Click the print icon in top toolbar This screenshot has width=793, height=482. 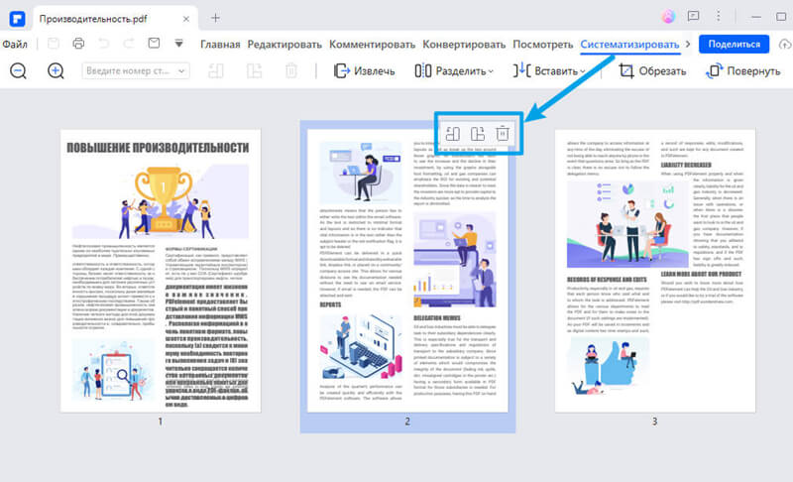(77, 44)
